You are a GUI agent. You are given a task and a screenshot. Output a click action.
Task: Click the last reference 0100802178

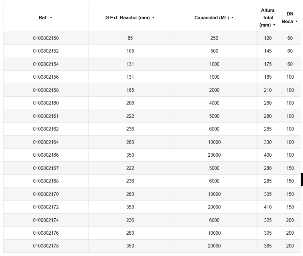(46, 246)
